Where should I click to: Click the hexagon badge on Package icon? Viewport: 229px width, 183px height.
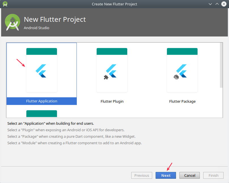coord(176,77)
